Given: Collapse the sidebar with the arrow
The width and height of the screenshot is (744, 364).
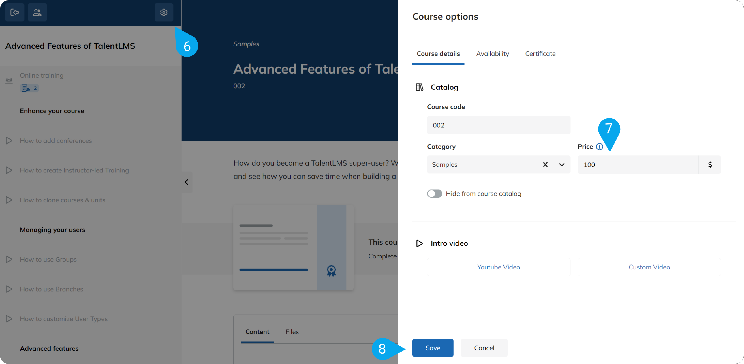Looking at the screenshot, I should coord(187,182).
